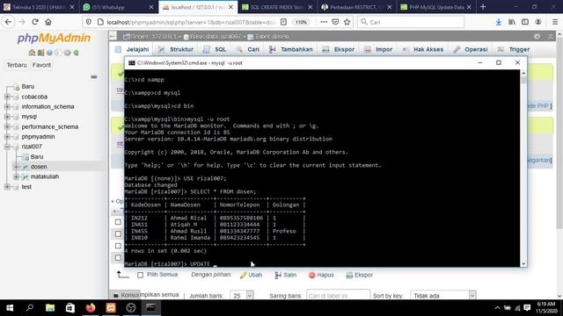Open the Jumlah baris dropdown showing 25
Image resolution: width=563 pixels, height=316 pixels.
click(x=242, y=296)
